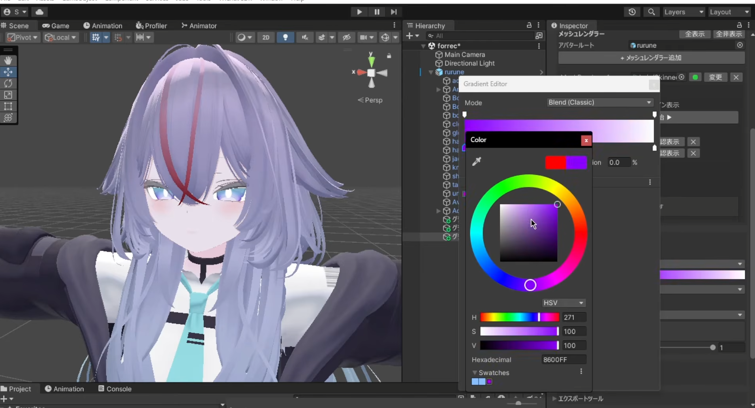Collapse the rurune object in Hierarchy
Viewport: 755px width, 408px height.
(x=431, y=72)
